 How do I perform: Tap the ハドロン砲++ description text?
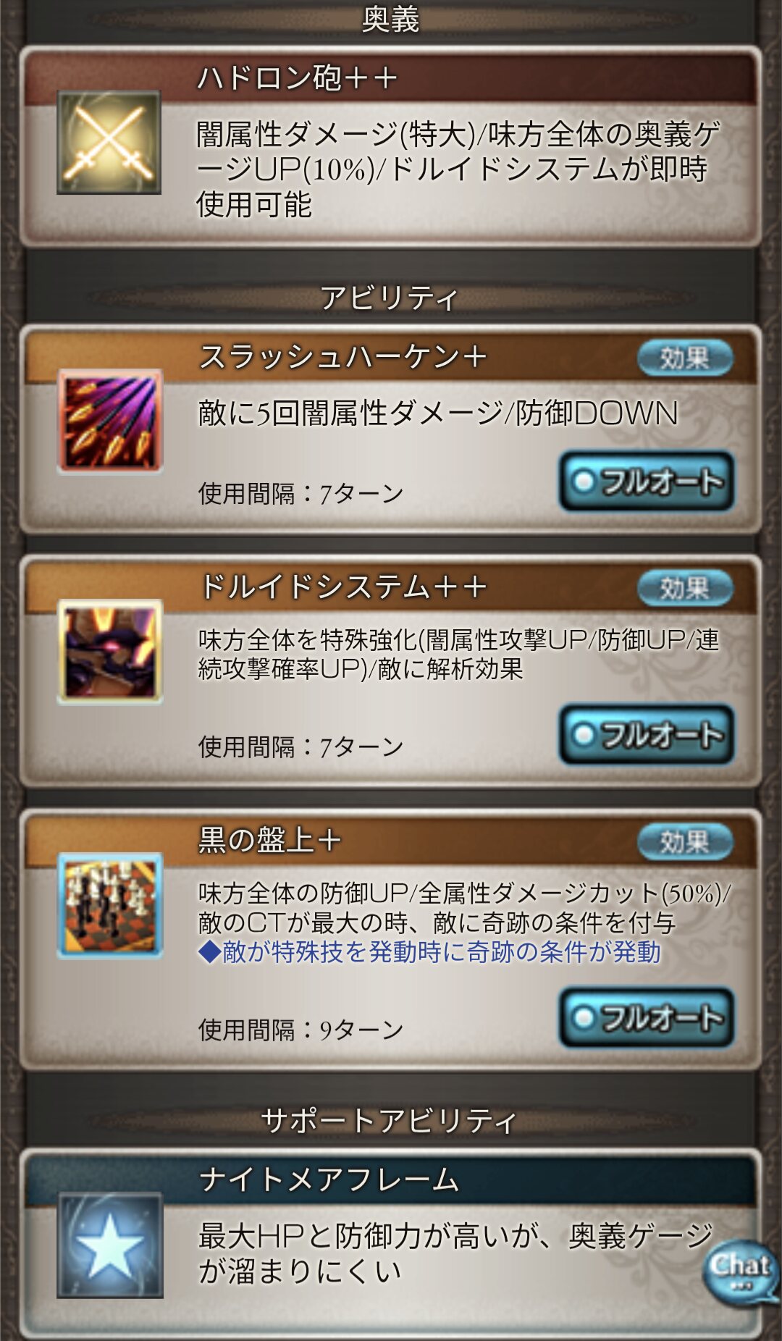click(459, 169)
